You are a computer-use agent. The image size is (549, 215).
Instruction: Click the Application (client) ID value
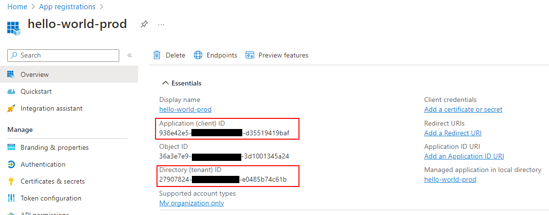click(224, 133)
